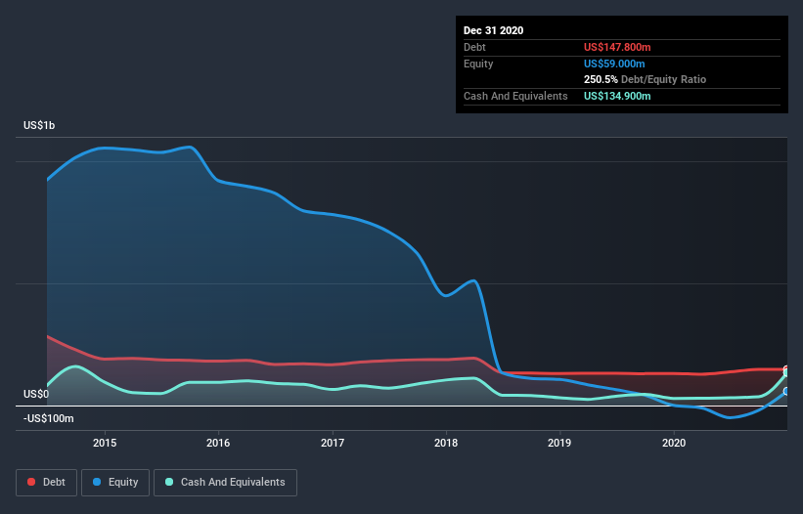Viewport: 803px width, 514px height.
Task: Toggle the Equity series legend button
Action: click(115, 483)
